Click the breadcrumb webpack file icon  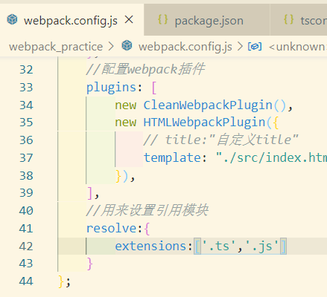127,46
